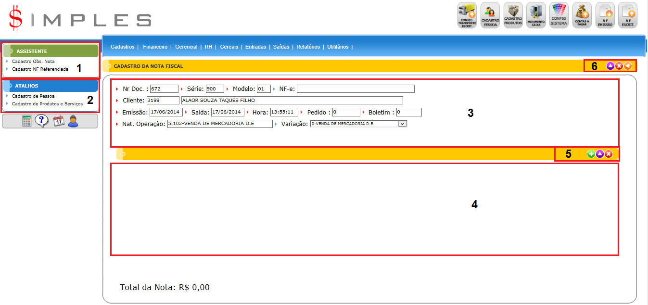Click the green plus add item icon
Image resolution: width=648 pixels, height=305 pixels.
(591, 154)
